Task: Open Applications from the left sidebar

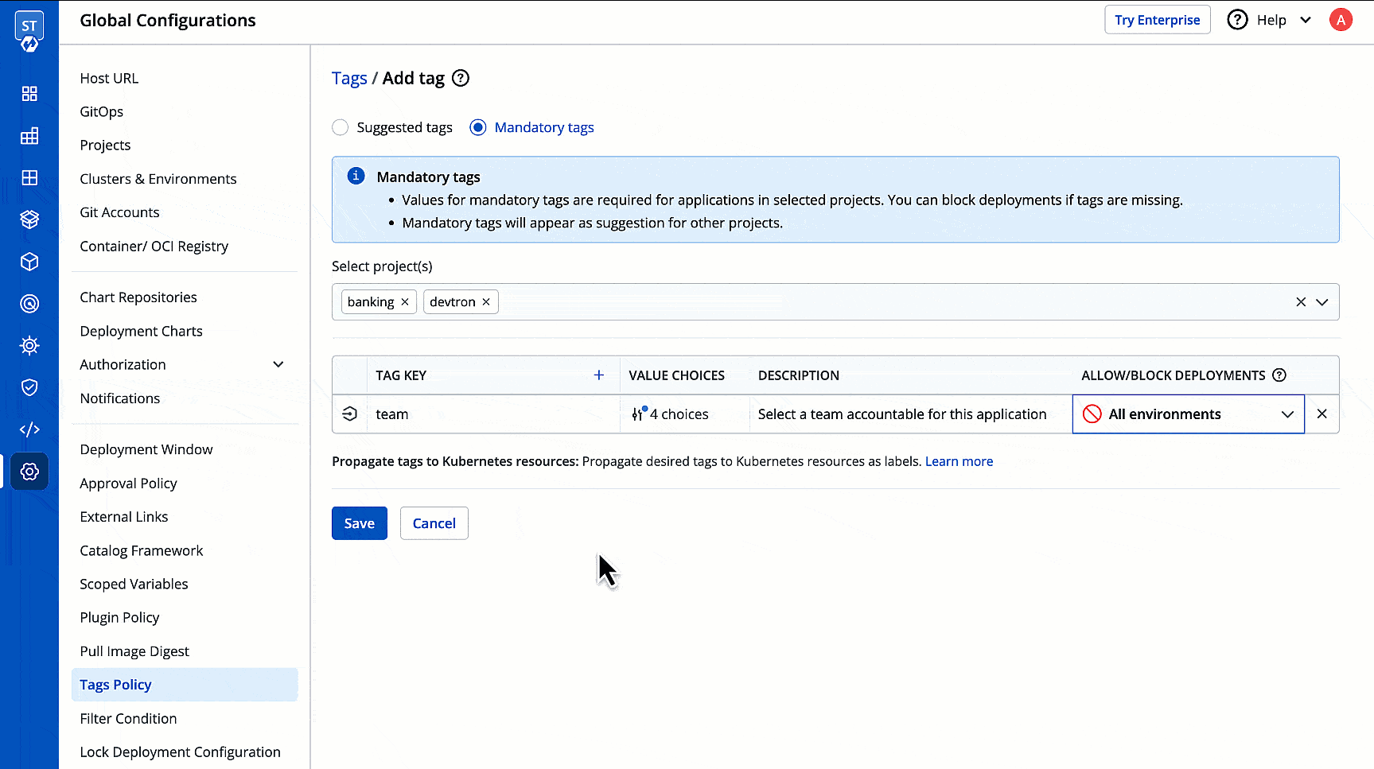Action: click(29, 93)
